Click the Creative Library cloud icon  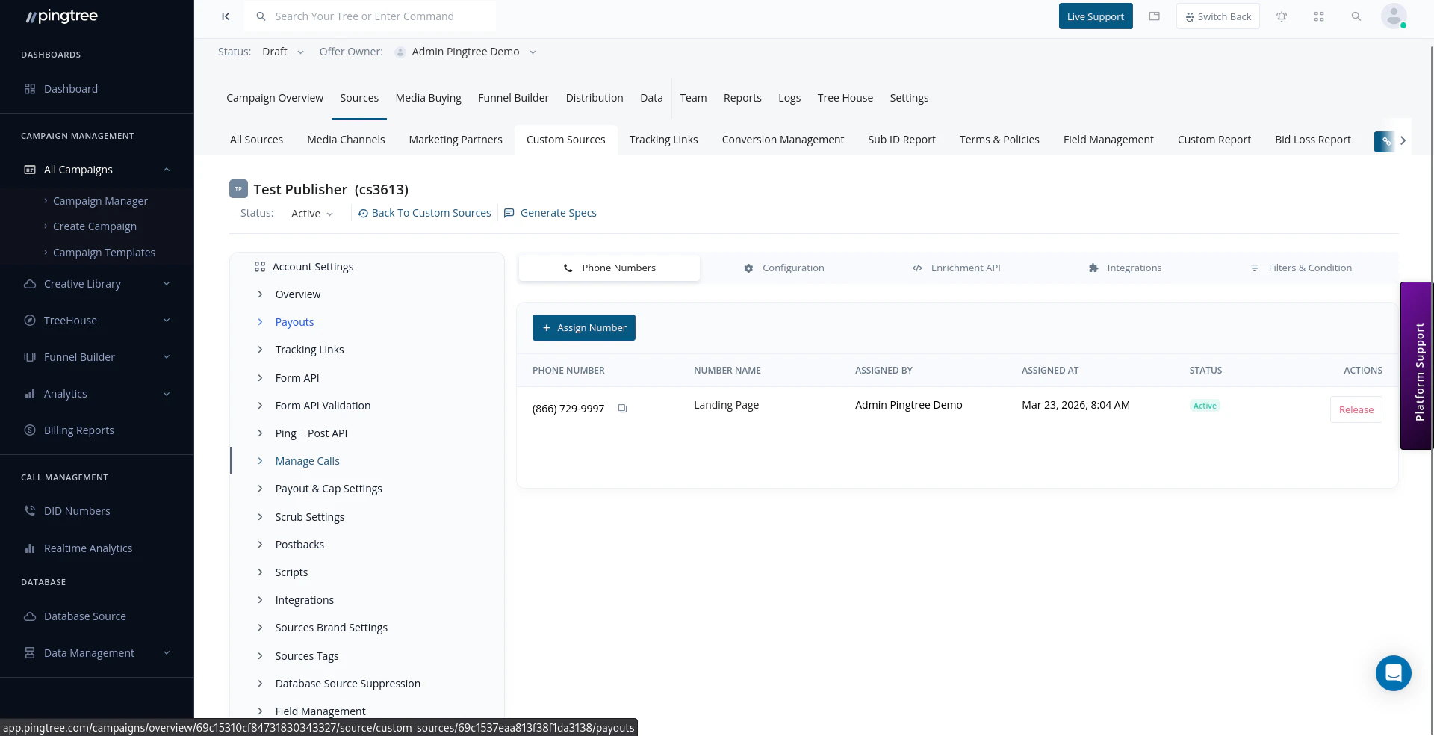pos(30,284)
